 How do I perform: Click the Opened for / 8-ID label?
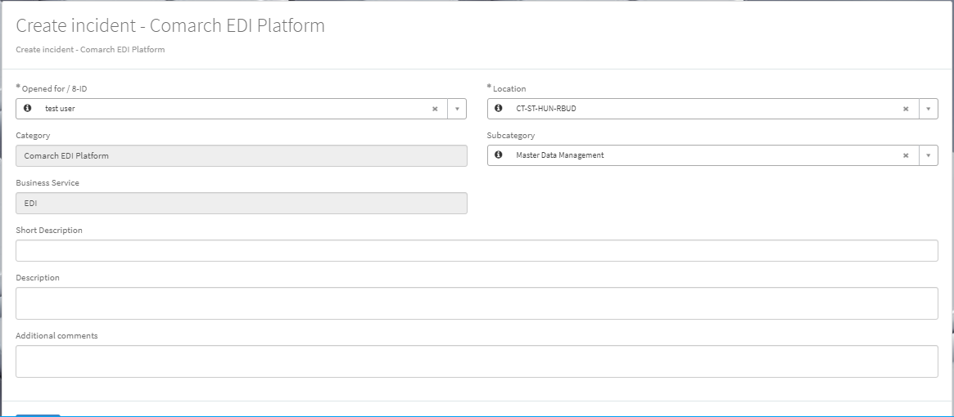pos(54,89)
